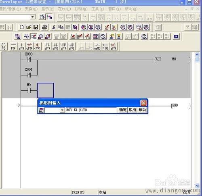Screen dimensions: 202x196
Task: Click the cF10 delete vertical line icon
Action: 38,46
